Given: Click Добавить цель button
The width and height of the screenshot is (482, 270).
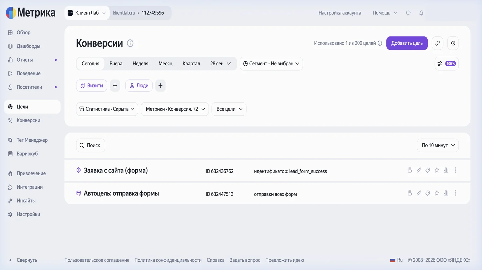Looking at the screenshot, I should tap(407, 43).
